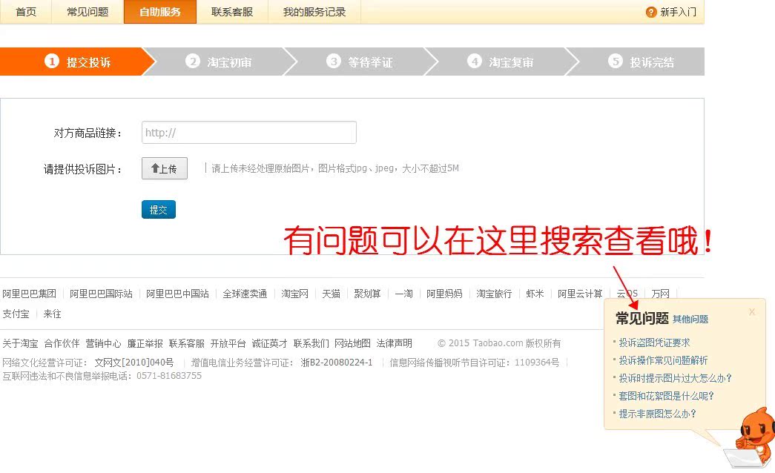Viewport: 775px width, 473px height.
Task: Open the 万网 link
Action: coord(660,294)
